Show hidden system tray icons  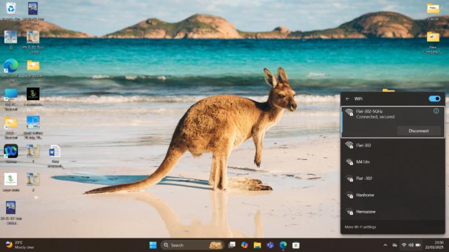pos(385,245)
